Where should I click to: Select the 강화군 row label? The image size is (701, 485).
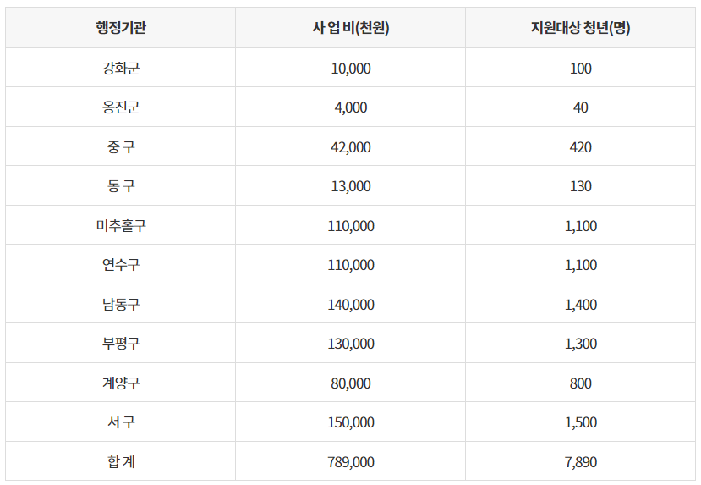point(121,68)
